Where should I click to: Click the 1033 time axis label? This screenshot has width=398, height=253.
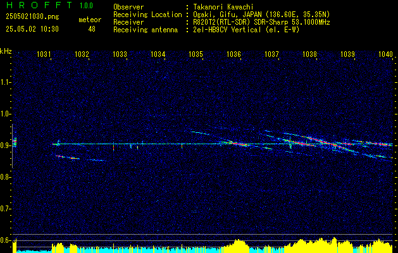[x=120, y=54]
